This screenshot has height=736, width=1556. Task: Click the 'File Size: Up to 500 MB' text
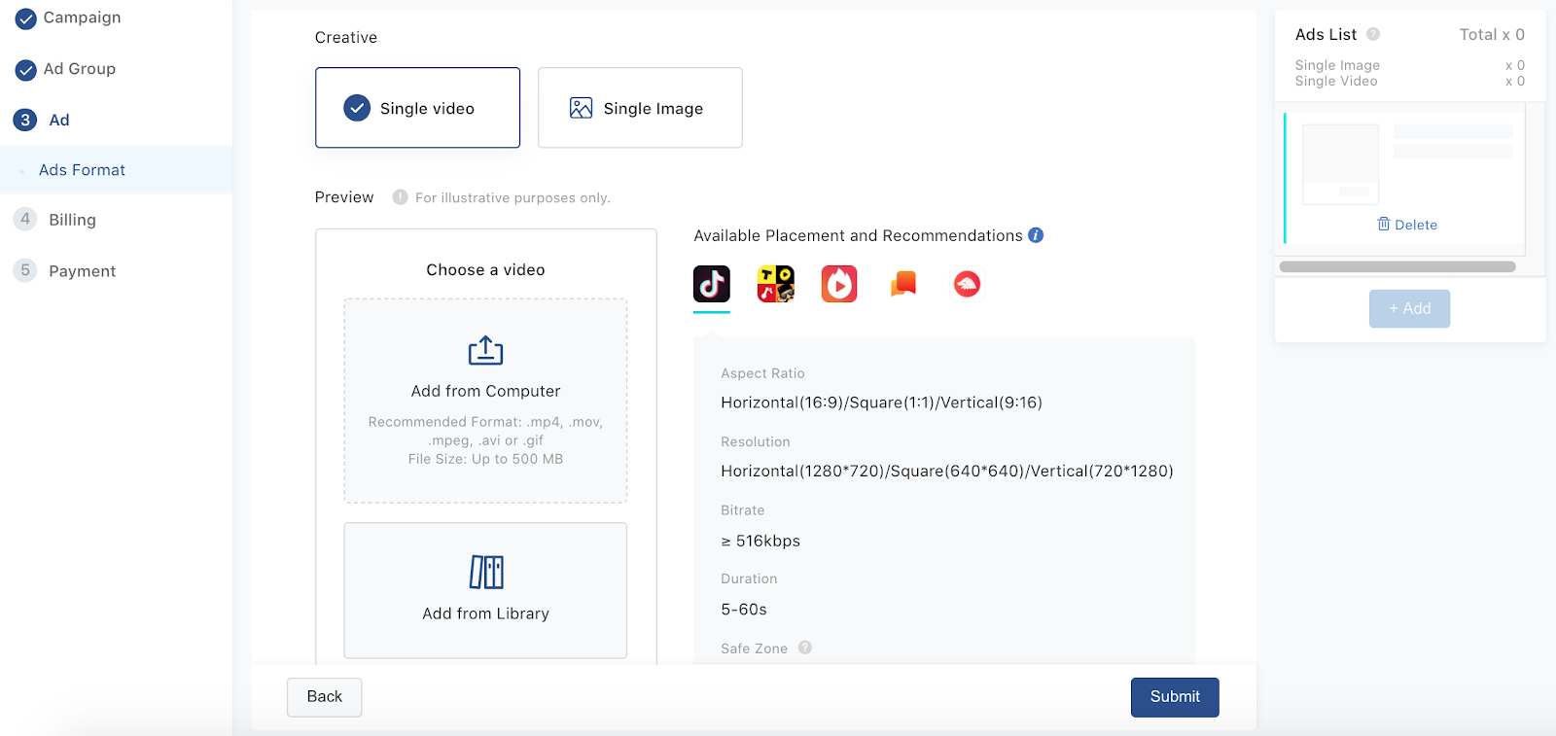[x=485, y=459]
